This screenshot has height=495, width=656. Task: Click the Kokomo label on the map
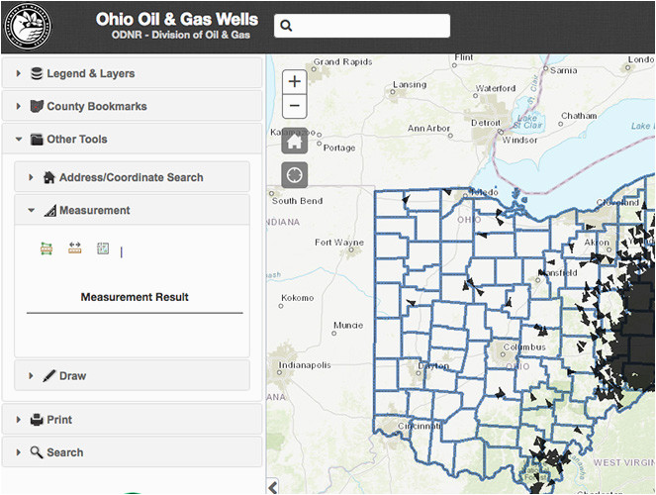click(298, 298)
